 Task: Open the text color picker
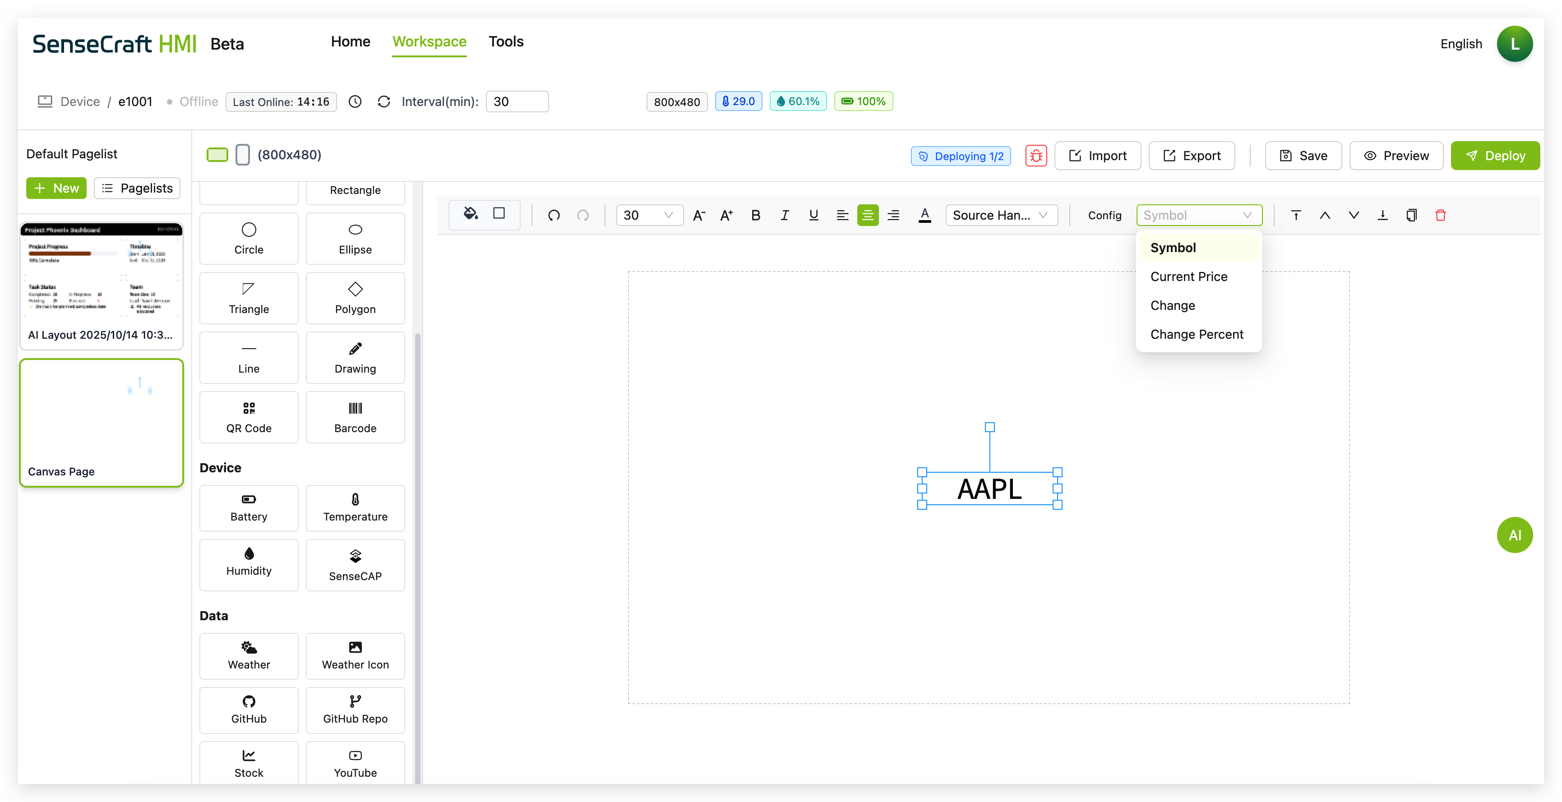tap(924, 215)
